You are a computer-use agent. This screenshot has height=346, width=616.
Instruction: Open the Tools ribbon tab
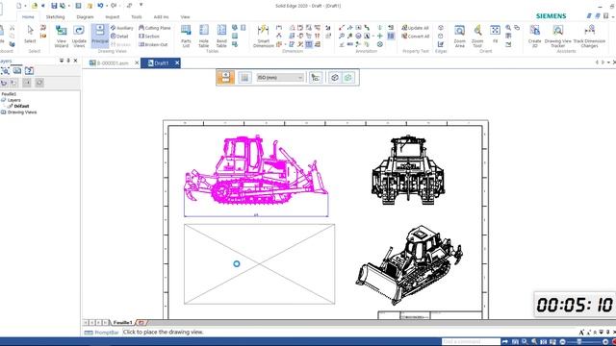click(137, 17)
